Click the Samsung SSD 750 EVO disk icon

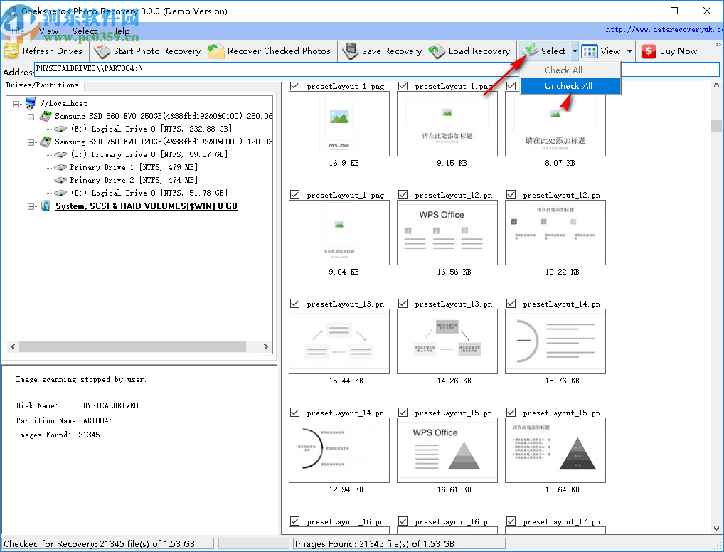click(x=46, y=142)
